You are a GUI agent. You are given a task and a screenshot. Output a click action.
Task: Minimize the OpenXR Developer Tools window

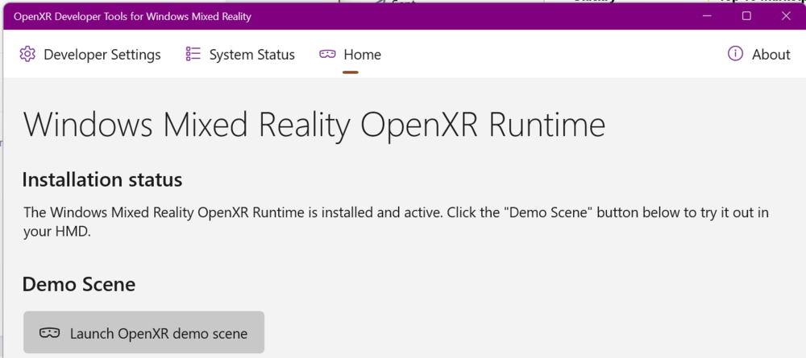pos(708,16)
